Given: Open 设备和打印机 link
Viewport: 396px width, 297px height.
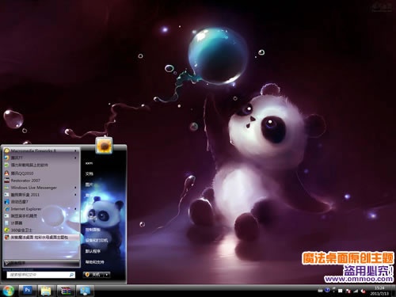Looking at the screenshot, I should pos(97,241).
